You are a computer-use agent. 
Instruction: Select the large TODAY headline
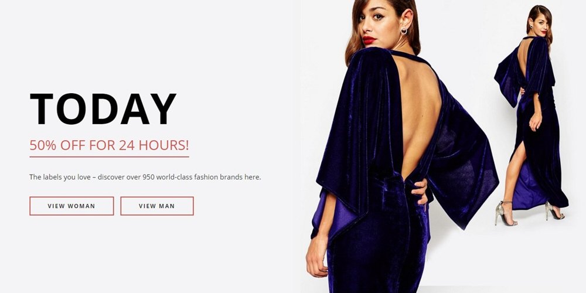click(103, 109)
